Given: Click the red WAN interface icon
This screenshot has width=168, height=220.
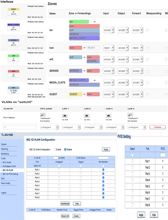Looking at the screenshot, I should pyautogui.click(x=14, y=73).
